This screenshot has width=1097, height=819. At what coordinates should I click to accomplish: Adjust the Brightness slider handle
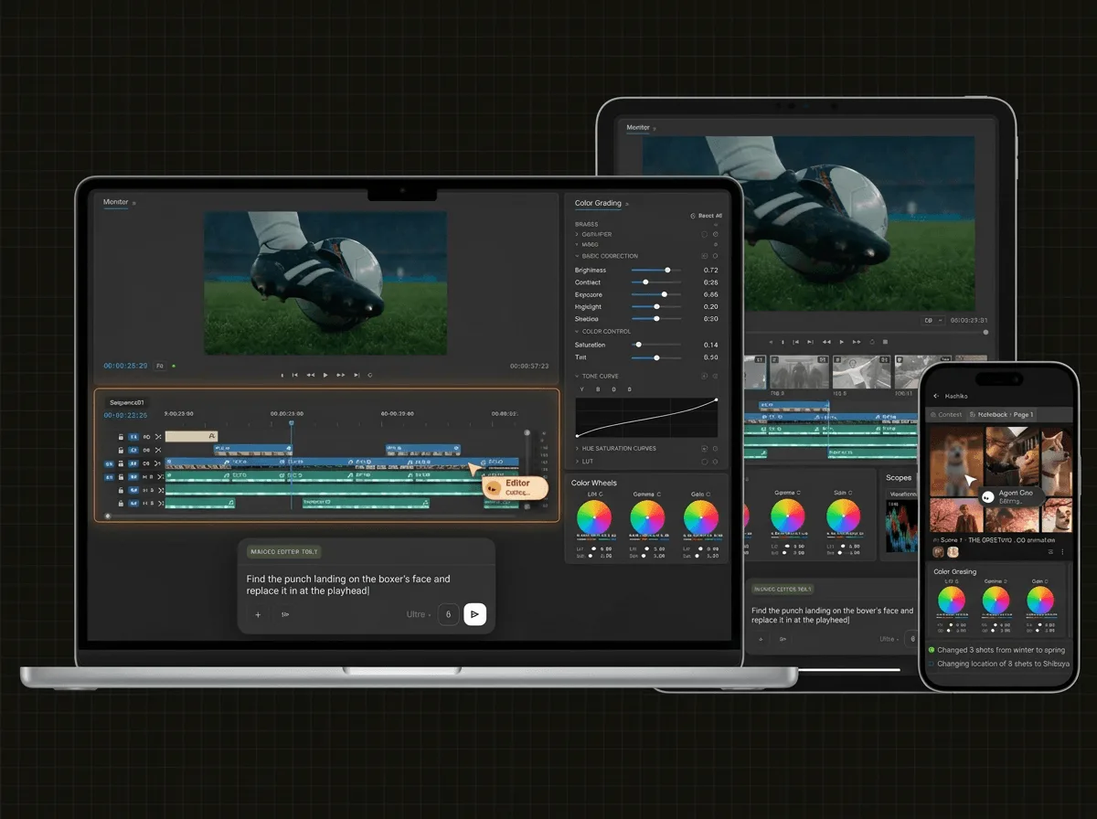[x=667, y=270]
